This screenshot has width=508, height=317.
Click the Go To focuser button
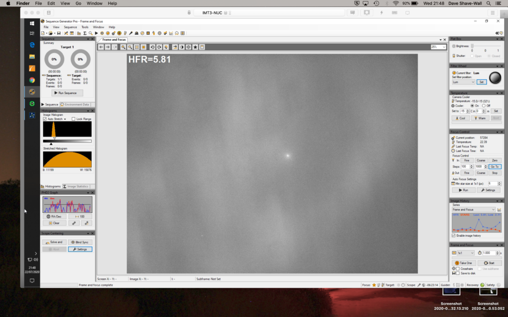(495, 166)
